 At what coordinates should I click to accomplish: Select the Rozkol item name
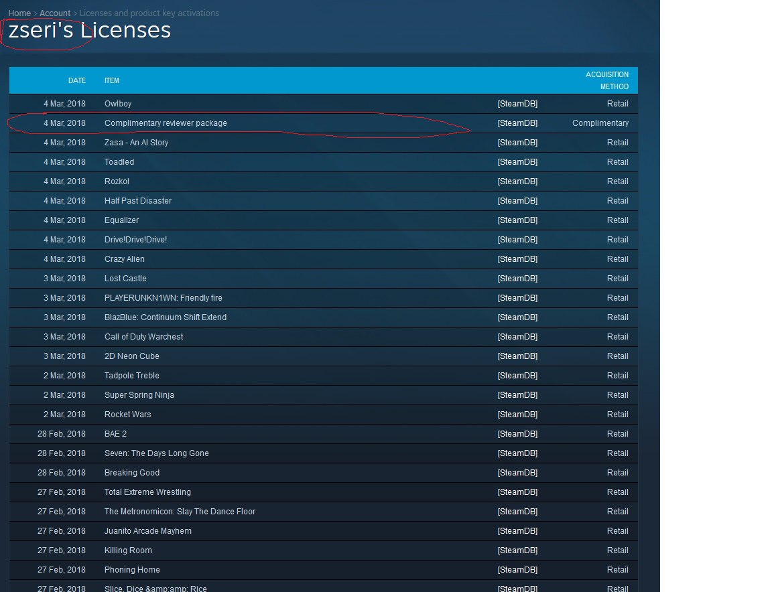[x=117, y=181]
